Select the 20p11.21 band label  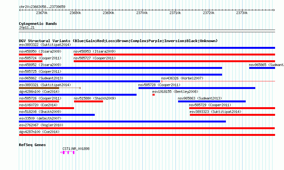coord(27,27)
